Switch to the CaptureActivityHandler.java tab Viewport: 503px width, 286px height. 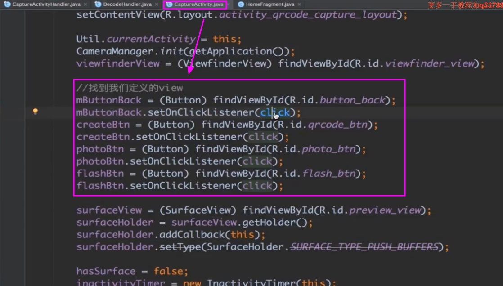(46, 4)
